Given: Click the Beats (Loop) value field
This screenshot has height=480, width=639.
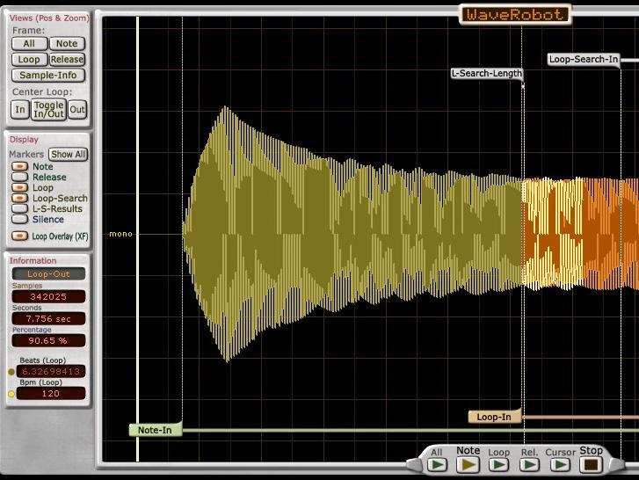Looking at the screenshot, I should (51, 372).
